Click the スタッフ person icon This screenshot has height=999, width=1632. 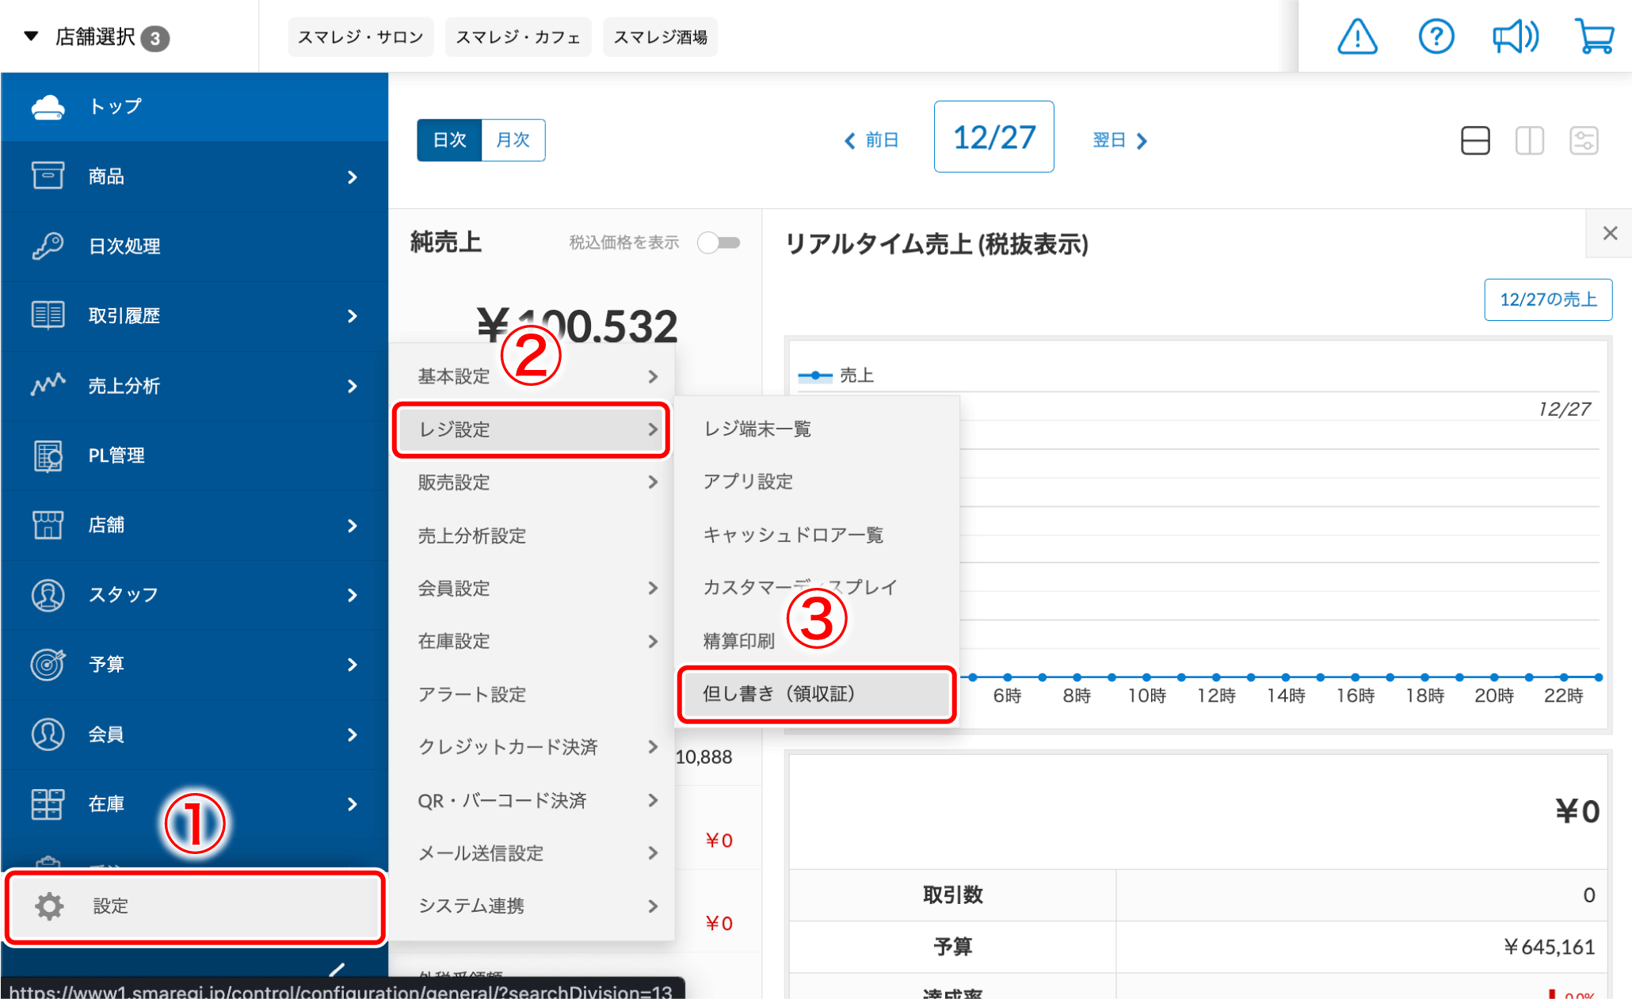48,595
